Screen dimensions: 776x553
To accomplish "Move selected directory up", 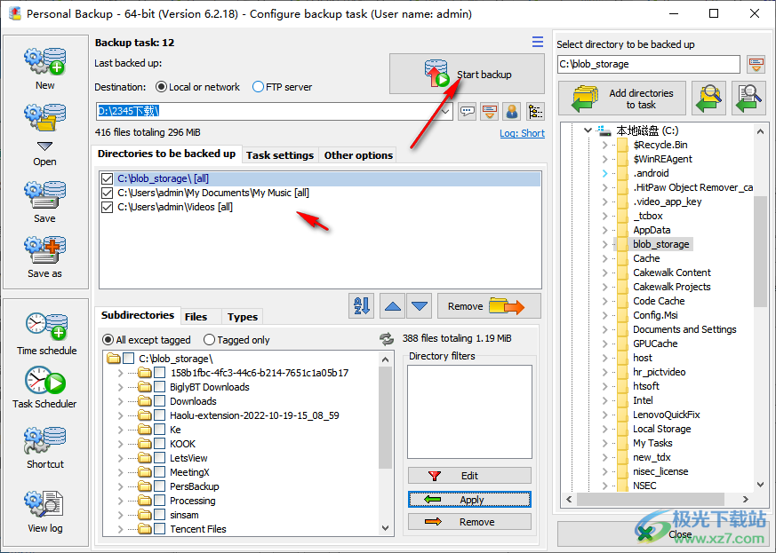I will (393, 306).
